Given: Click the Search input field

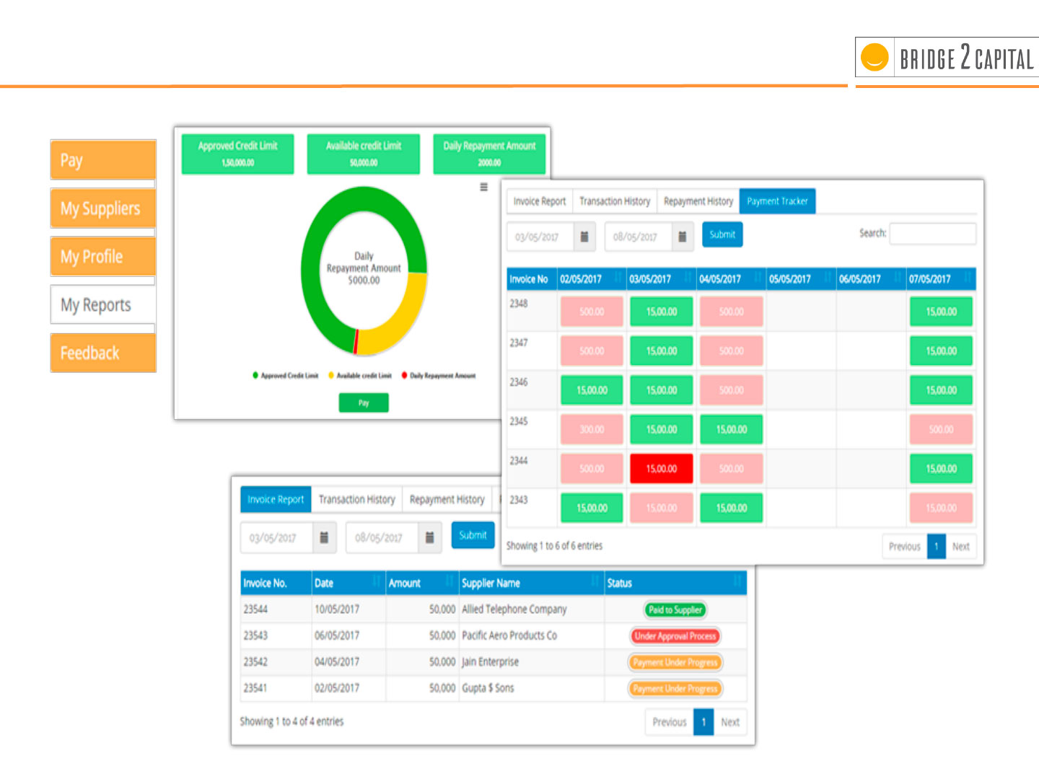Looking at the screenshot, I should point(932,234).
